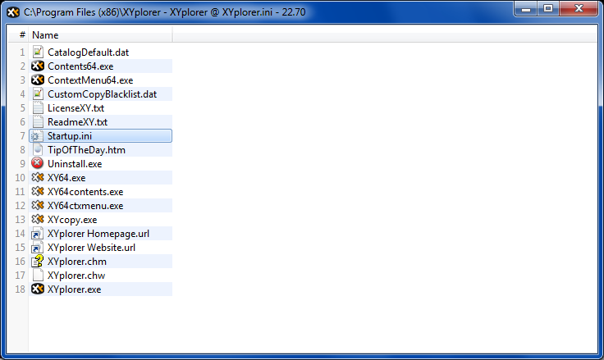
Task: Click row number 9 in index column
Action: (22, 164)
